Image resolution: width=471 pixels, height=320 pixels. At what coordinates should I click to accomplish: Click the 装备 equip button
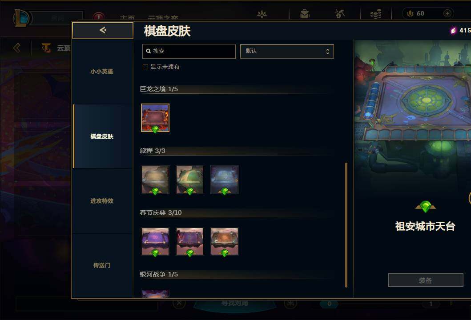pos(425,280)
